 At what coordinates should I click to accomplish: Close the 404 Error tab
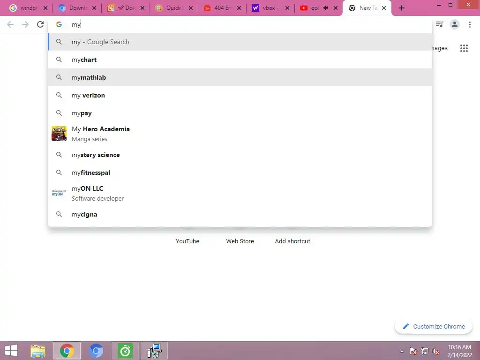point(239,8)
